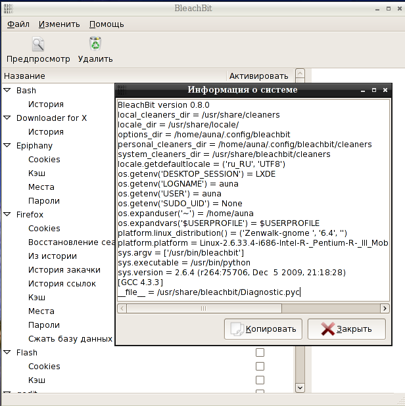
Task: Select the Downloader for X row label
Action: pyautogui.click(x=51, y=118)
